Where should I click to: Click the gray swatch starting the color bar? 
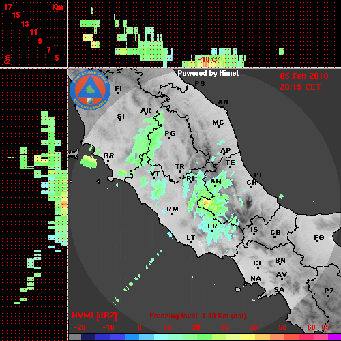(x=75, y=337)
